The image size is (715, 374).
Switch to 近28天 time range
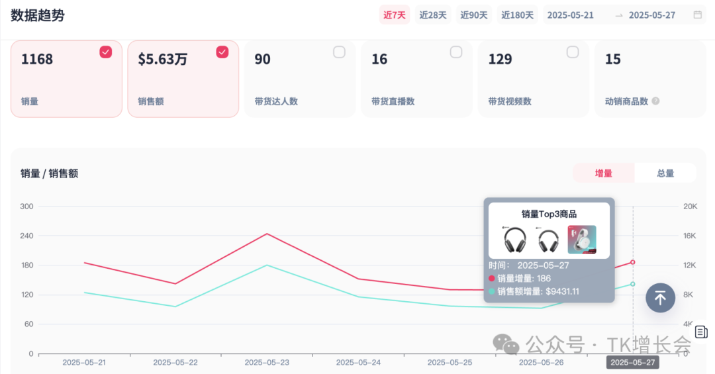point(433,15)
